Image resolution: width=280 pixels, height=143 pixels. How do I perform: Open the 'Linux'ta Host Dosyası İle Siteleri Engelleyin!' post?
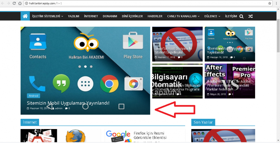point(173,50)
